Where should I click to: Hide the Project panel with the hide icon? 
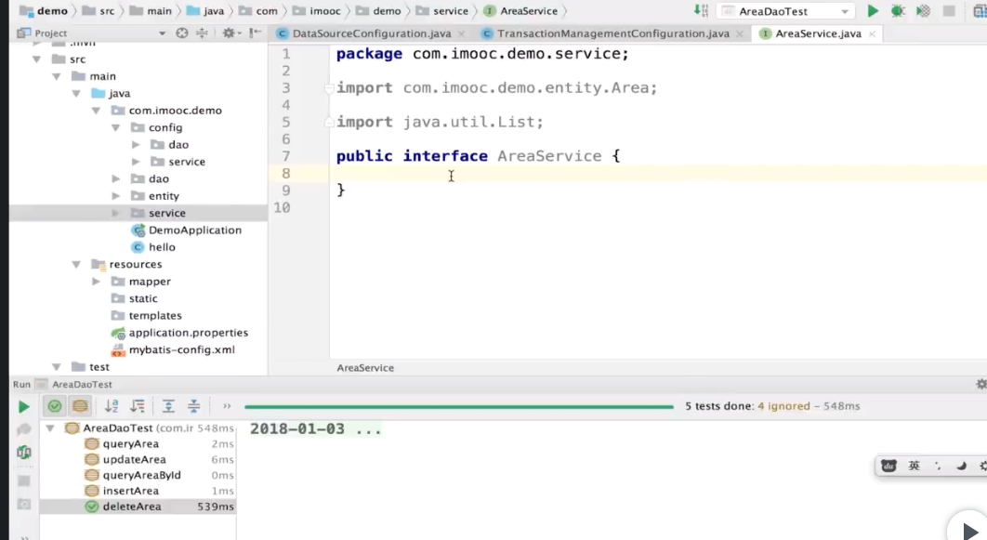coord(255,33)
